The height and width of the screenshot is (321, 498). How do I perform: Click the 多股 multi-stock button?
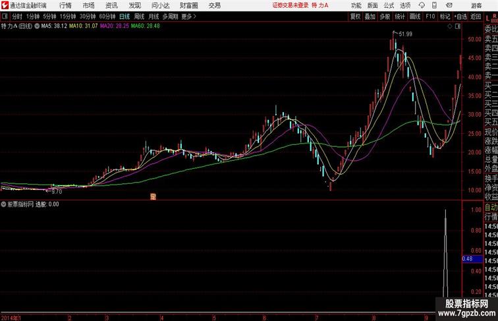tap(385, 16)
